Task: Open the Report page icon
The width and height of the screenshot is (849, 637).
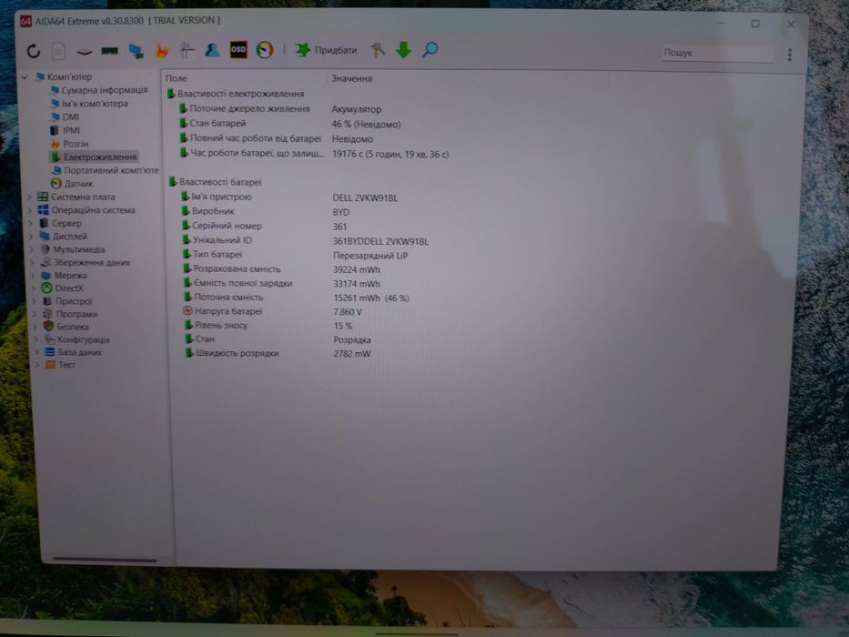Action: click(58, 52)
